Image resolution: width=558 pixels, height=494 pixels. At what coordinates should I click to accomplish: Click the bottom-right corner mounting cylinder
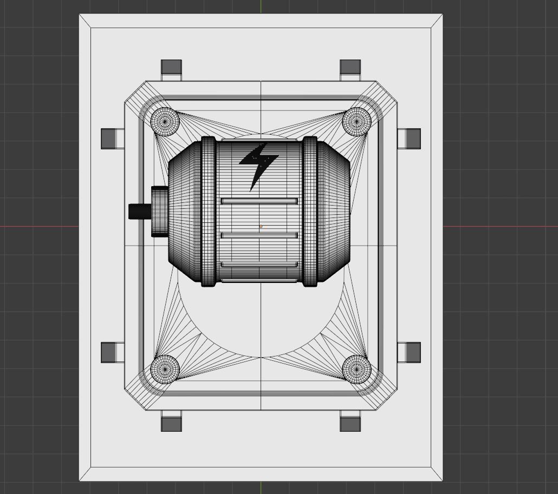pos(356,369)
